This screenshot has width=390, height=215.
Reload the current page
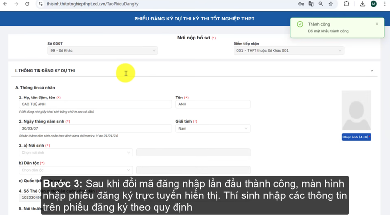[27, 4]
